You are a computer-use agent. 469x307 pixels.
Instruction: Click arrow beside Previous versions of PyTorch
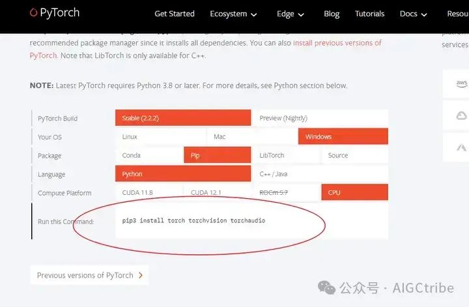140,275
